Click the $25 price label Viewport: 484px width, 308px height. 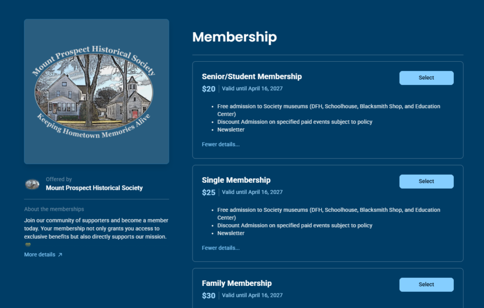(208, 192)
